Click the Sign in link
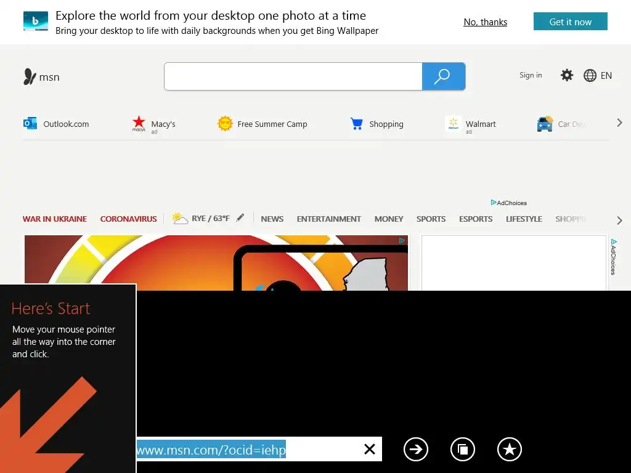 [x=531, y=75]
